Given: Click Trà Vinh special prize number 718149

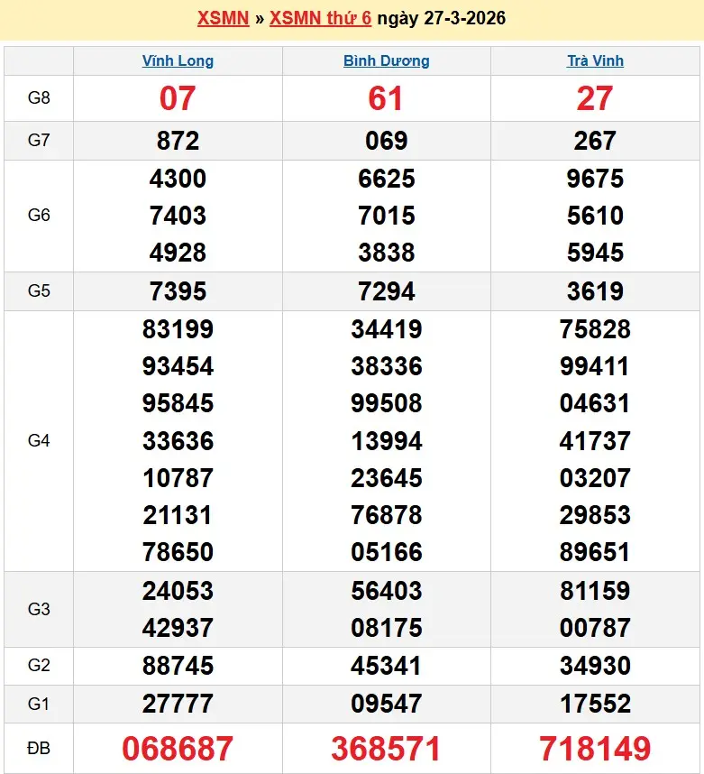Looking at the screenshot, I should pyautogui.click(x=595, y=749).
